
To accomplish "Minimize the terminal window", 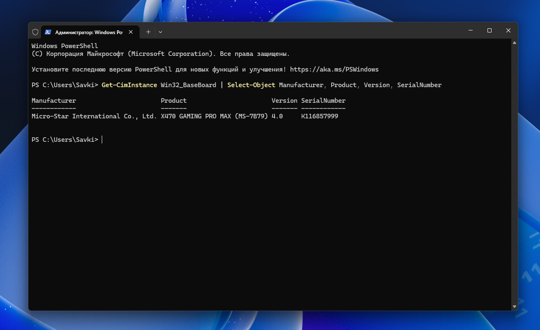I will [471, 31].
